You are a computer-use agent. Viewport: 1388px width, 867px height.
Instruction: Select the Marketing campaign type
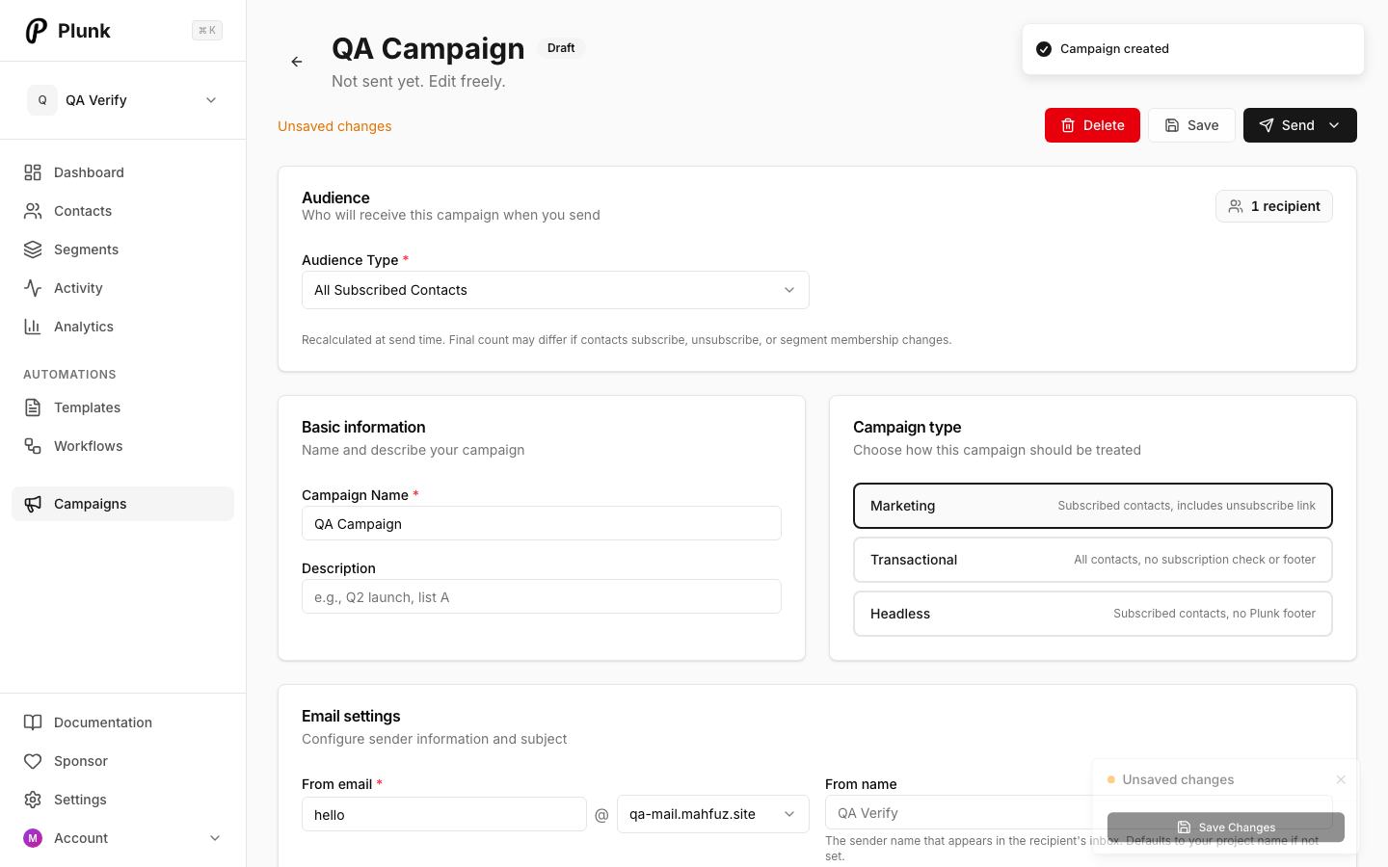click(1093, 506)
